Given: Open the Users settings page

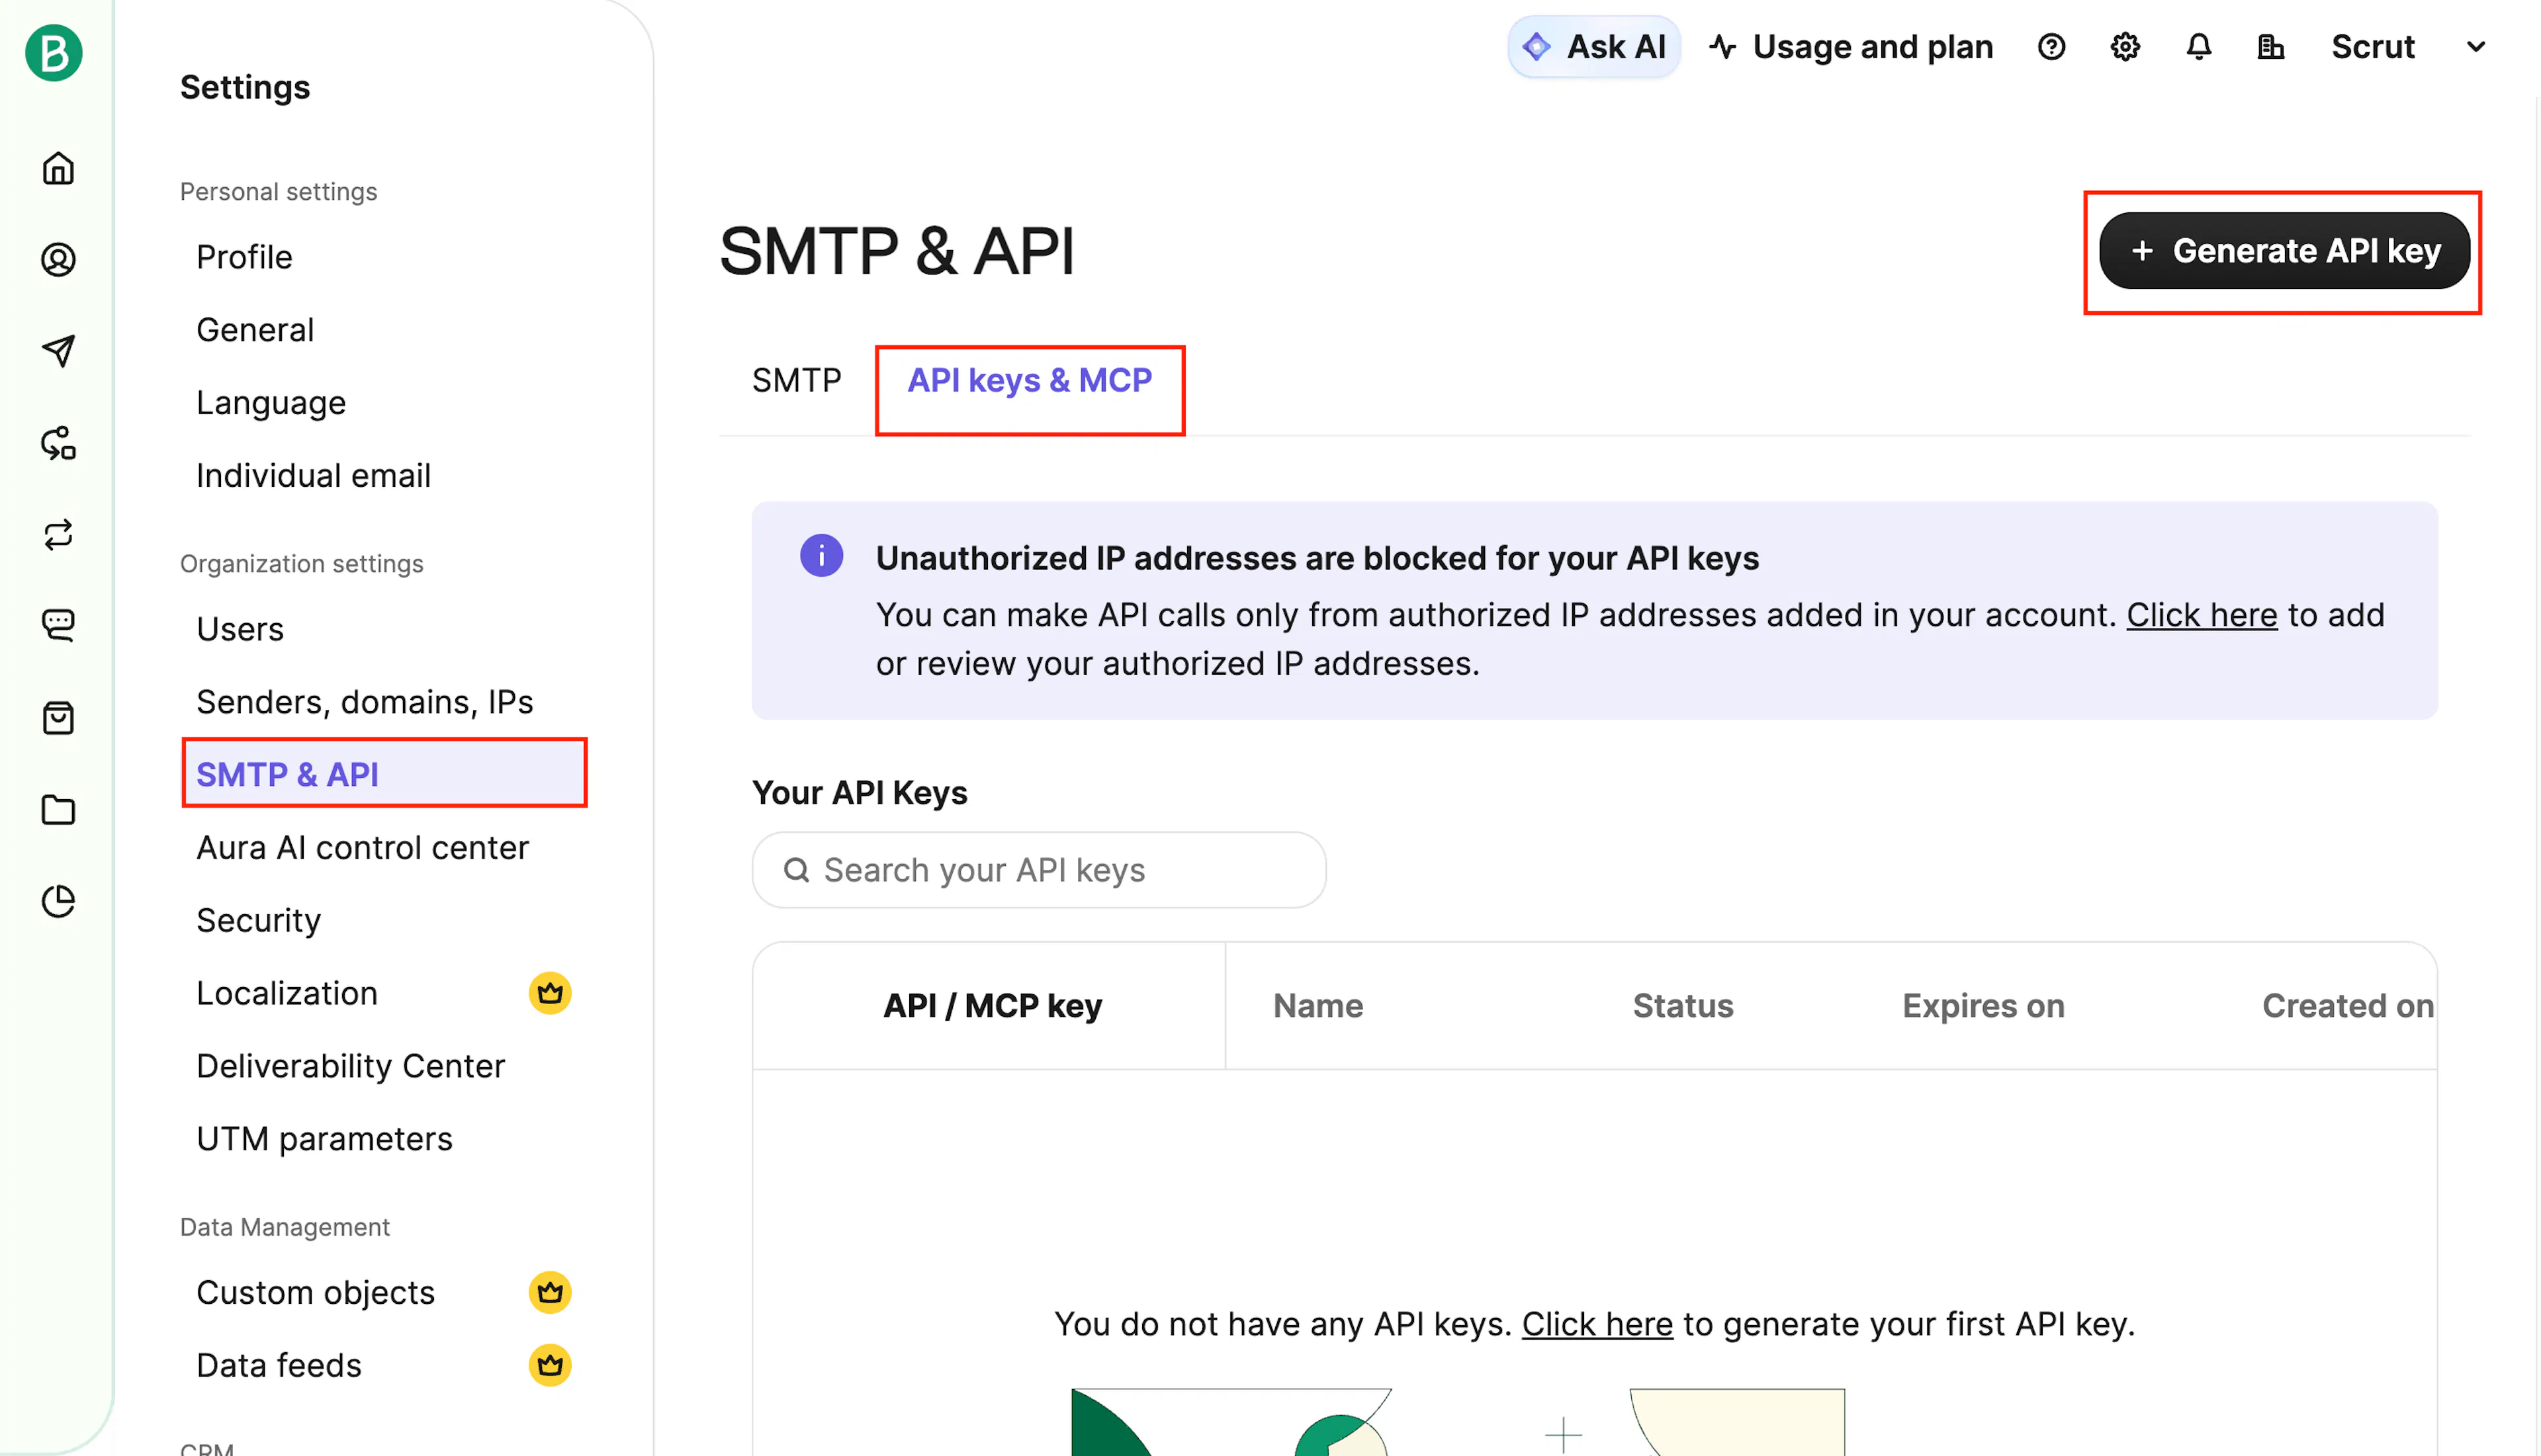Looking at the screenshot, I should pyautogui.click(x=240, y=629).
